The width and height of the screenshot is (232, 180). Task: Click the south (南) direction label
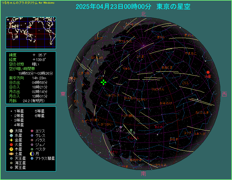point(143,174)
